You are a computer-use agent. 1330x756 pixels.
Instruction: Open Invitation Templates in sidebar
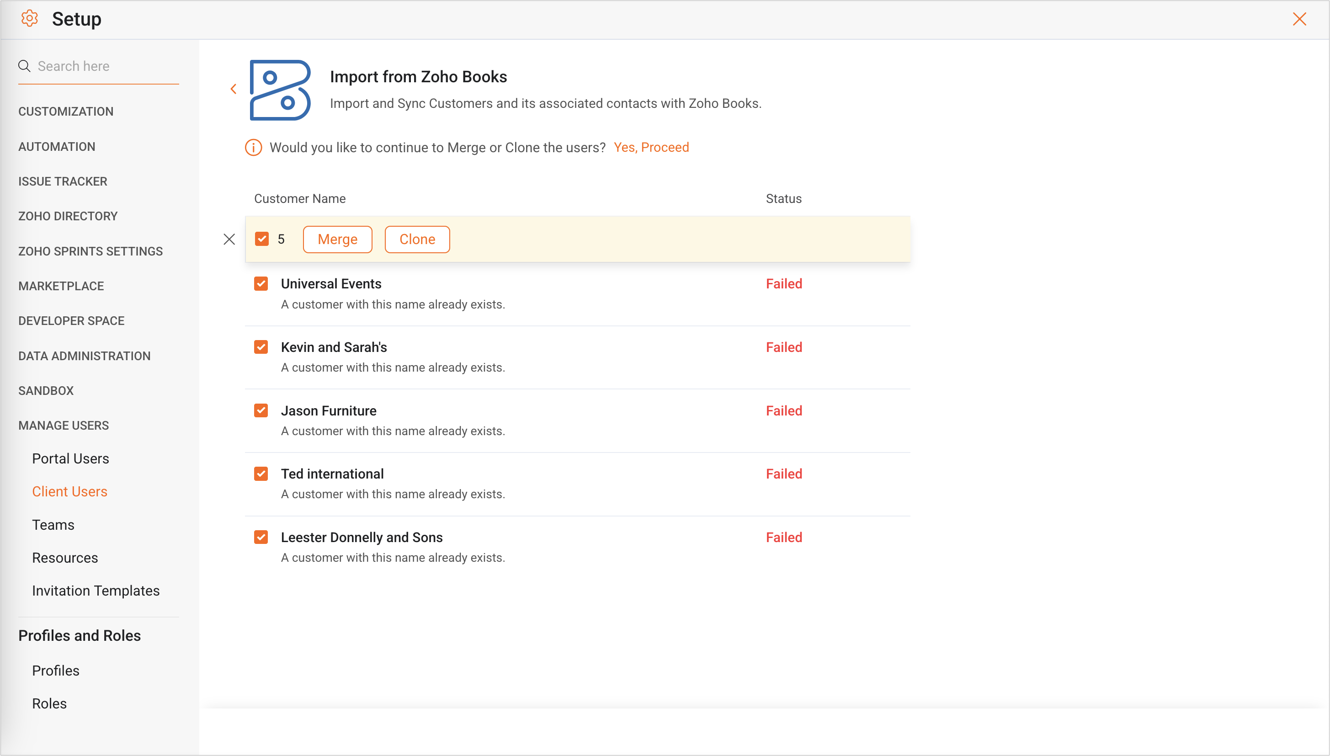tap(96, 591)
